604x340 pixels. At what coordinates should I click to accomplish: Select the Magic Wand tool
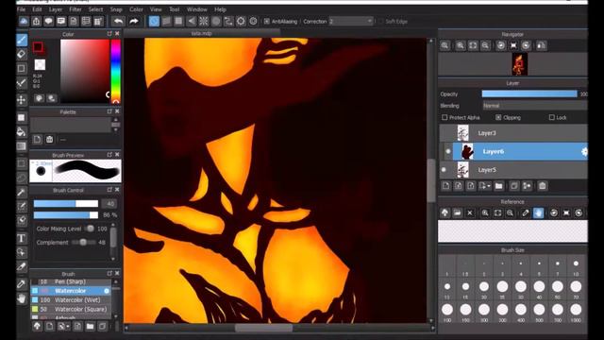pyautogui.click(x=22, y=193)
